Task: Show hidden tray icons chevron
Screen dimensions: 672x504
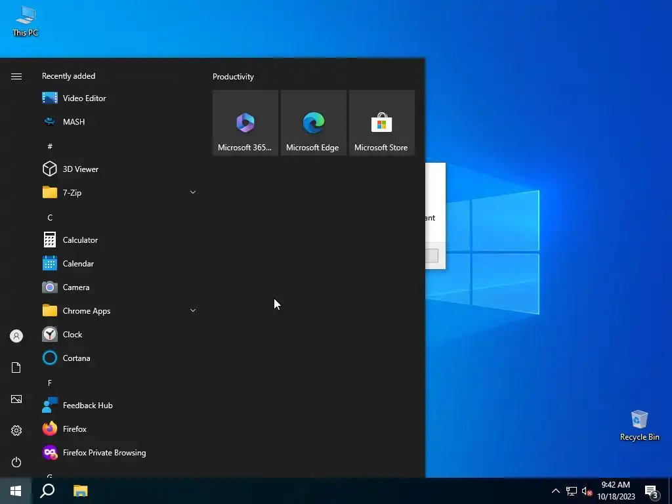Action: click(555, 491)
